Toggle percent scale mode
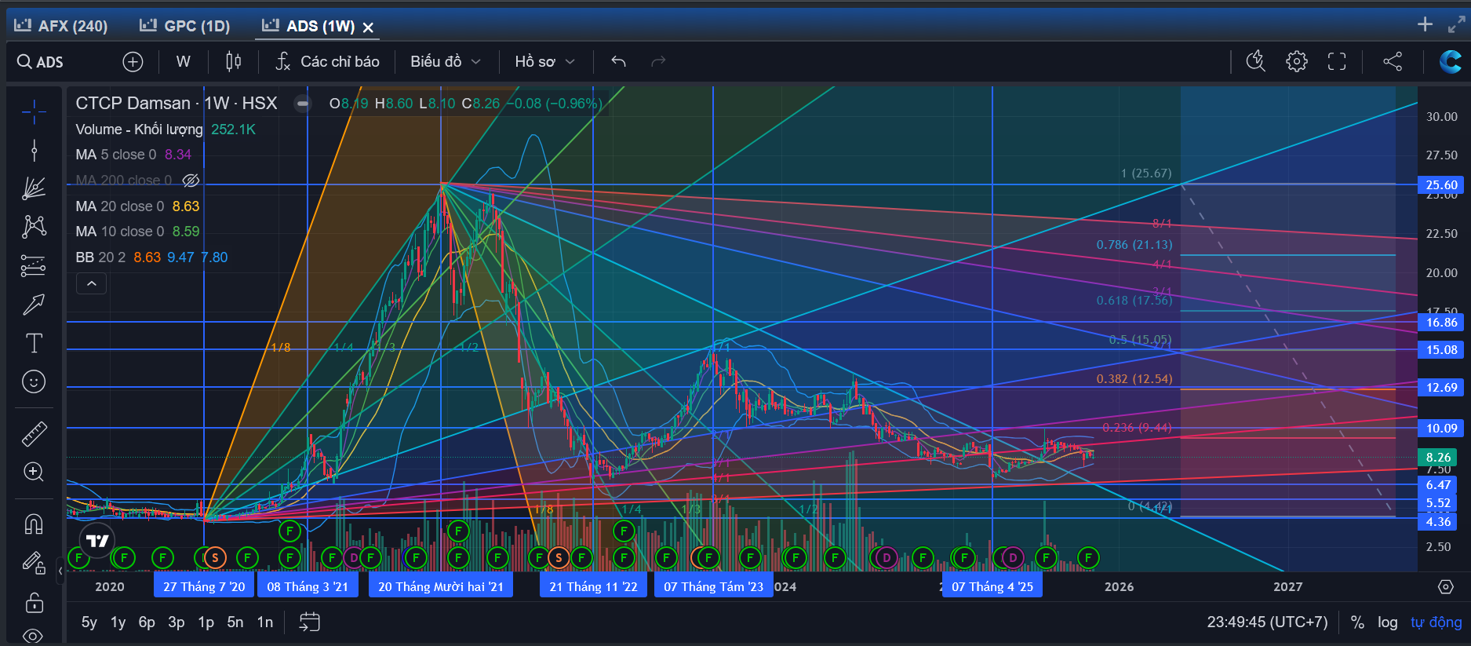The width and height of the screenshot is (1471, 646). pyautogui.click(x=1357, y=622)
